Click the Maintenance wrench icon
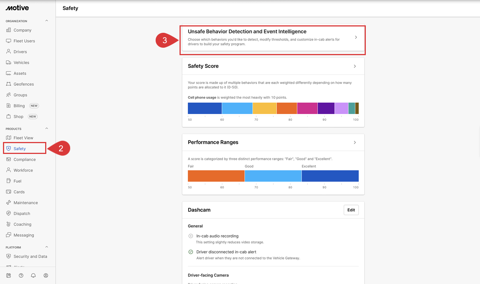This screenshot has width=480, height=284. [x=9, y=203]
